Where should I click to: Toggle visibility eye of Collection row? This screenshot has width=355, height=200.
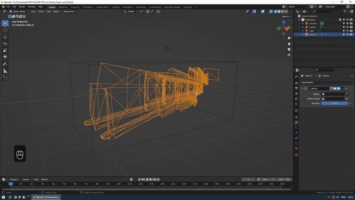tap(348, 20)
